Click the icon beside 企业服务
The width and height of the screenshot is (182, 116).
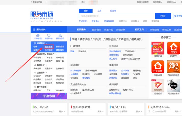click(35, 73)
